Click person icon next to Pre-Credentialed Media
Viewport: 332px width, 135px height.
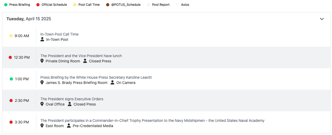[69, 126]
